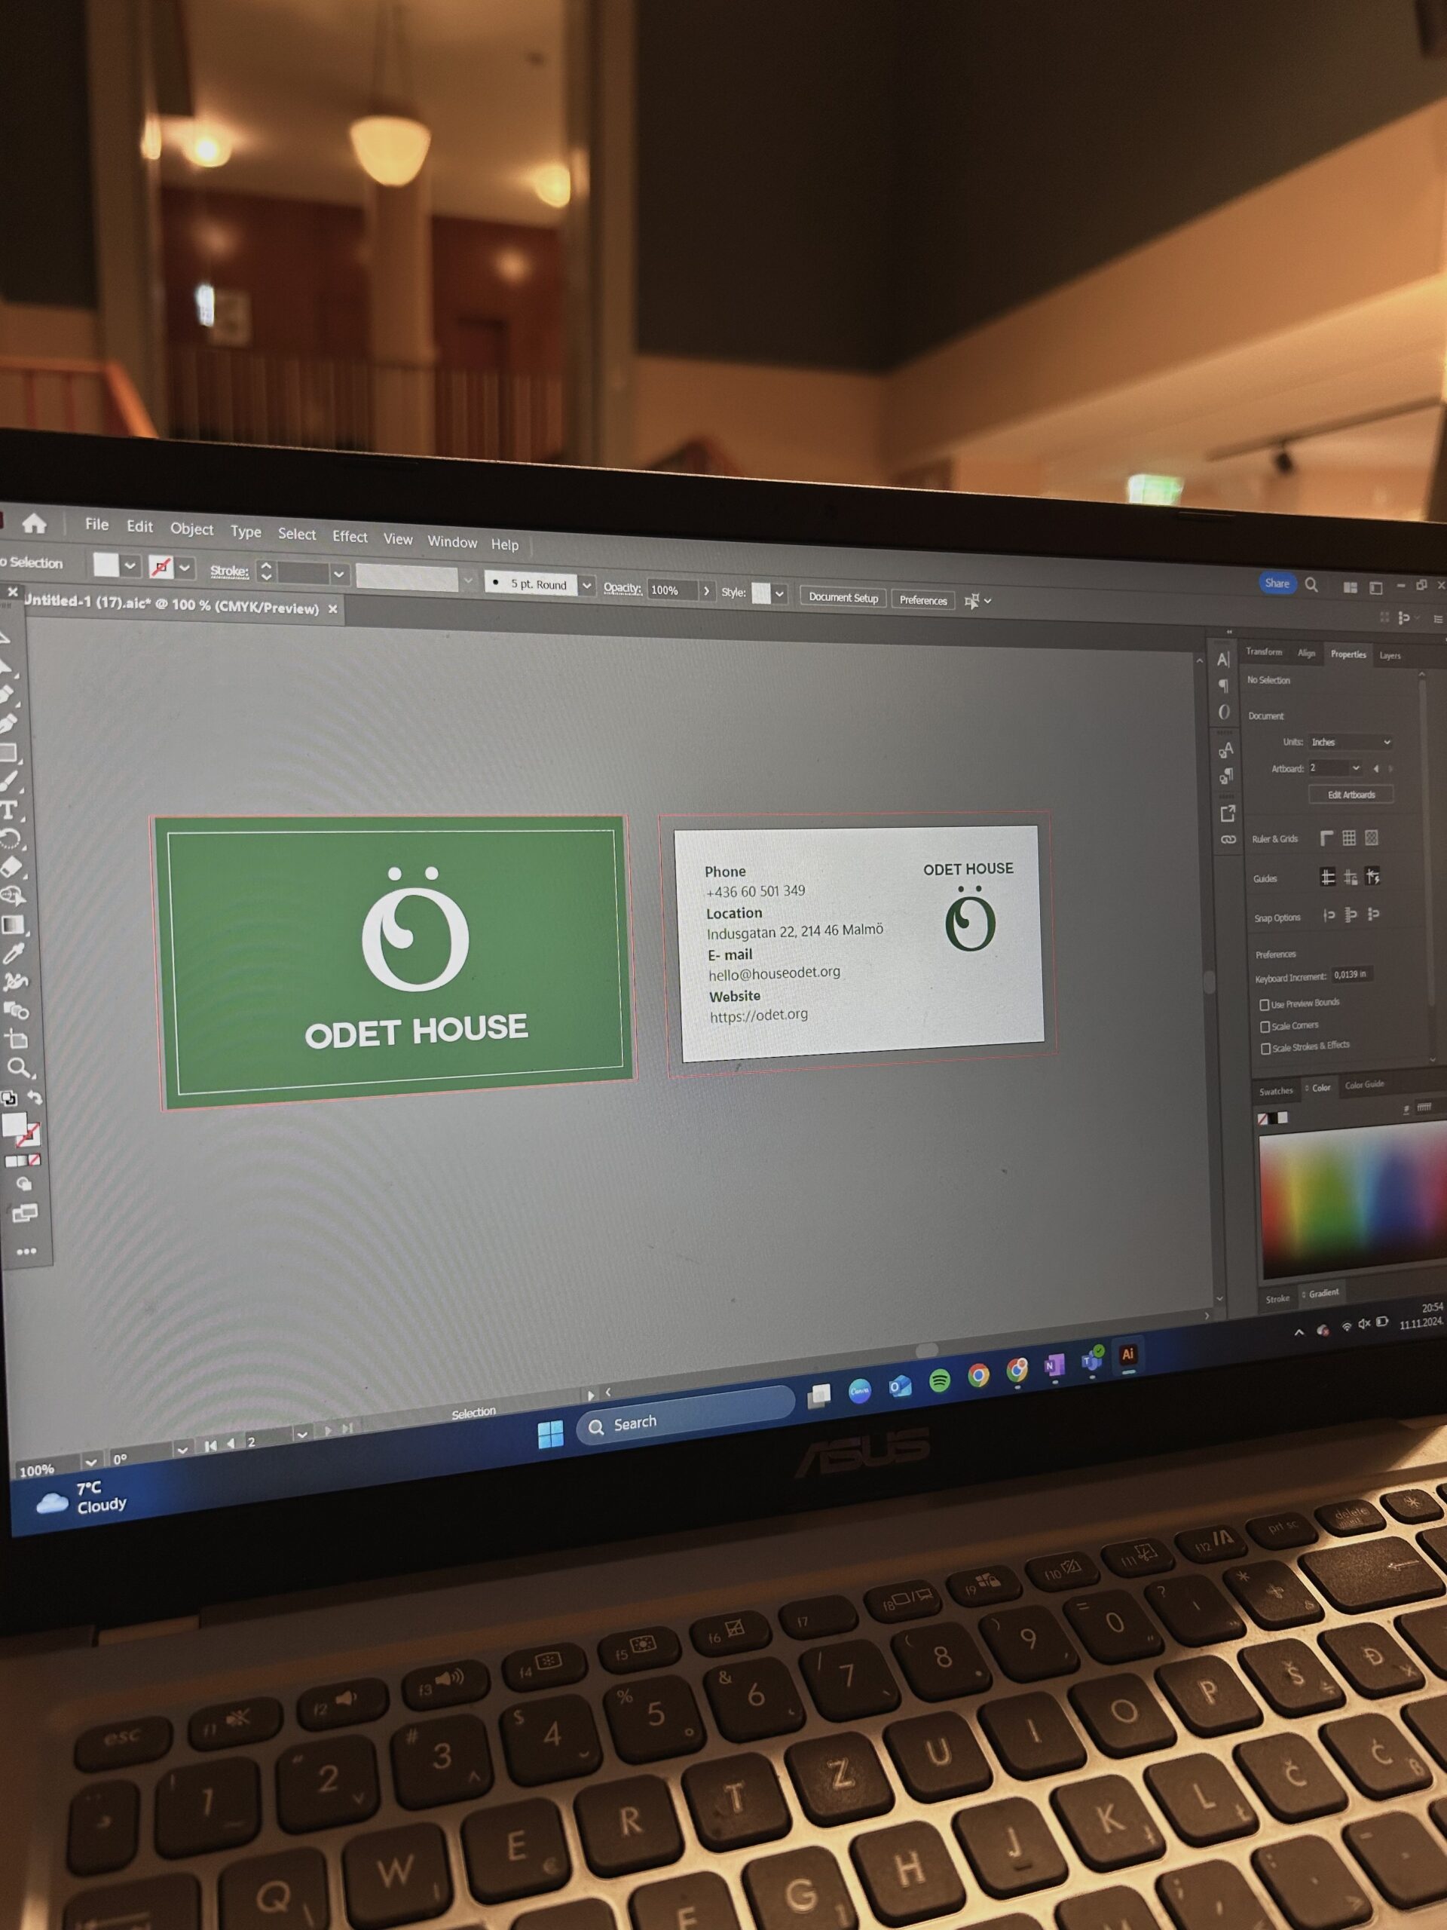Click the Opacity field showing 100%

click(x=672, y=590)
